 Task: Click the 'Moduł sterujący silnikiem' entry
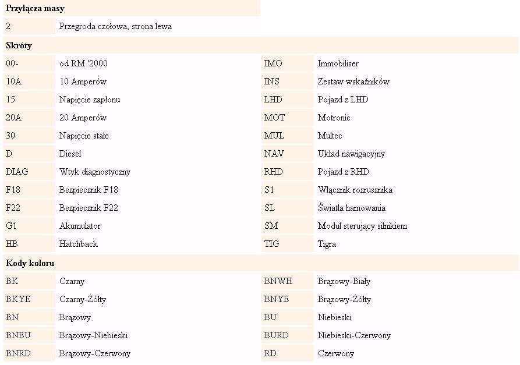tap(362, 226)
